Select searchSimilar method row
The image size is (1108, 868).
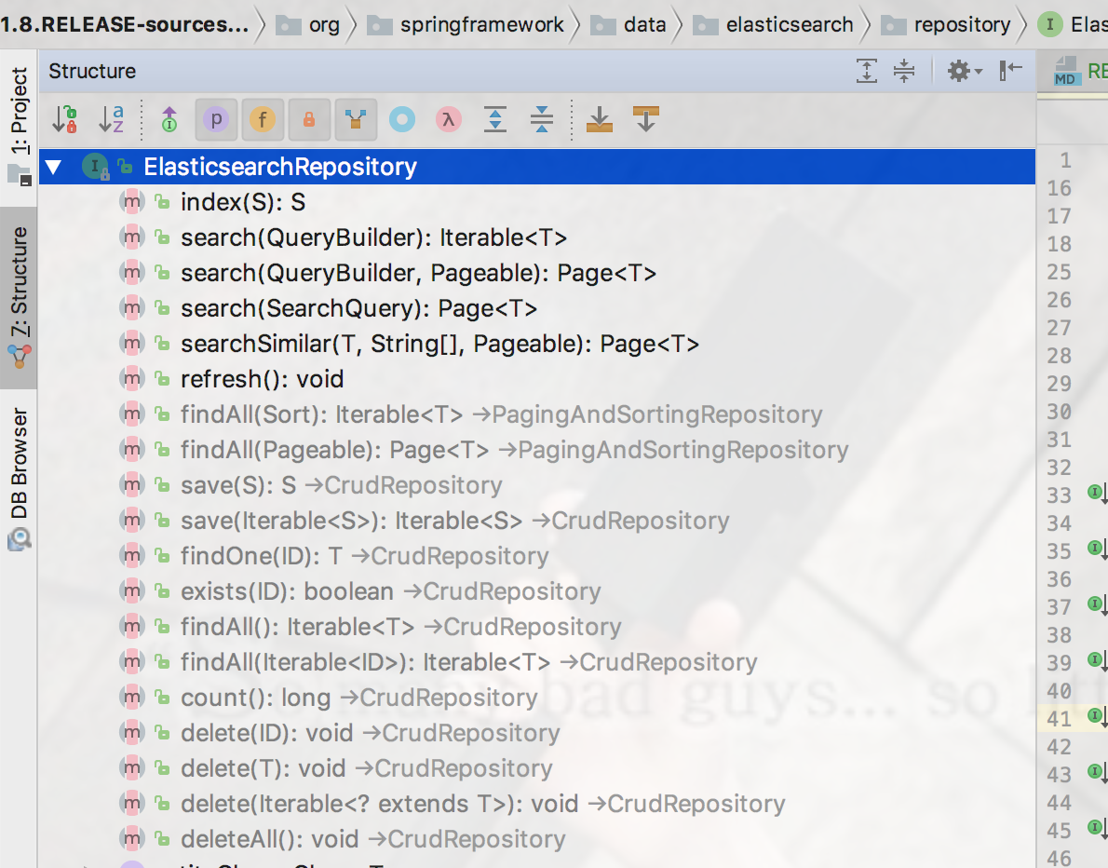tap(537, 344)
